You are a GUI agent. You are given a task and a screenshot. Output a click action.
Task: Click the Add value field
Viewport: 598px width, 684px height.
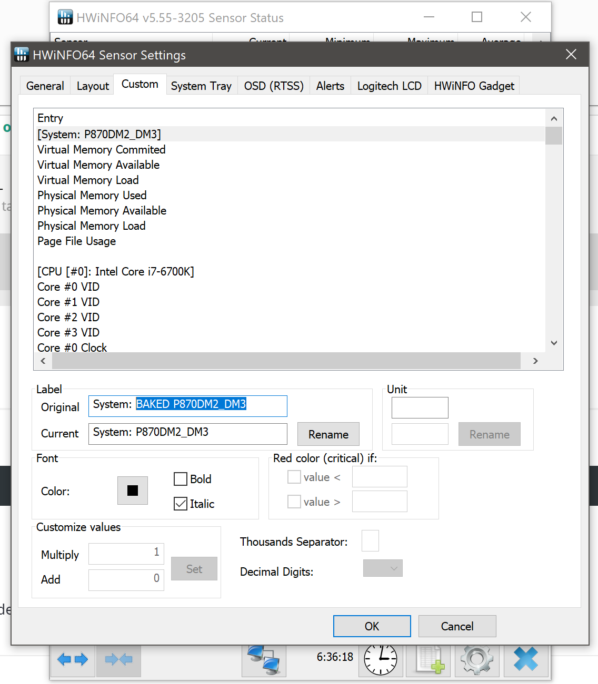[x=126, y=580]
